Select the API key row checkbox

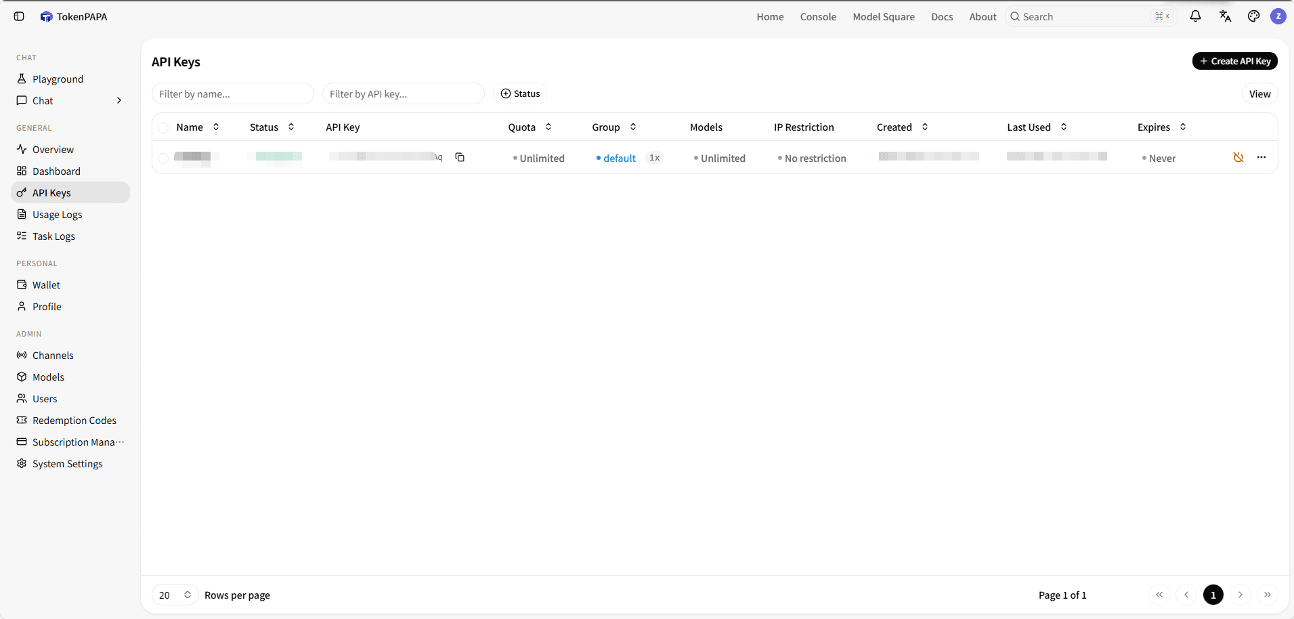(163, 158)
